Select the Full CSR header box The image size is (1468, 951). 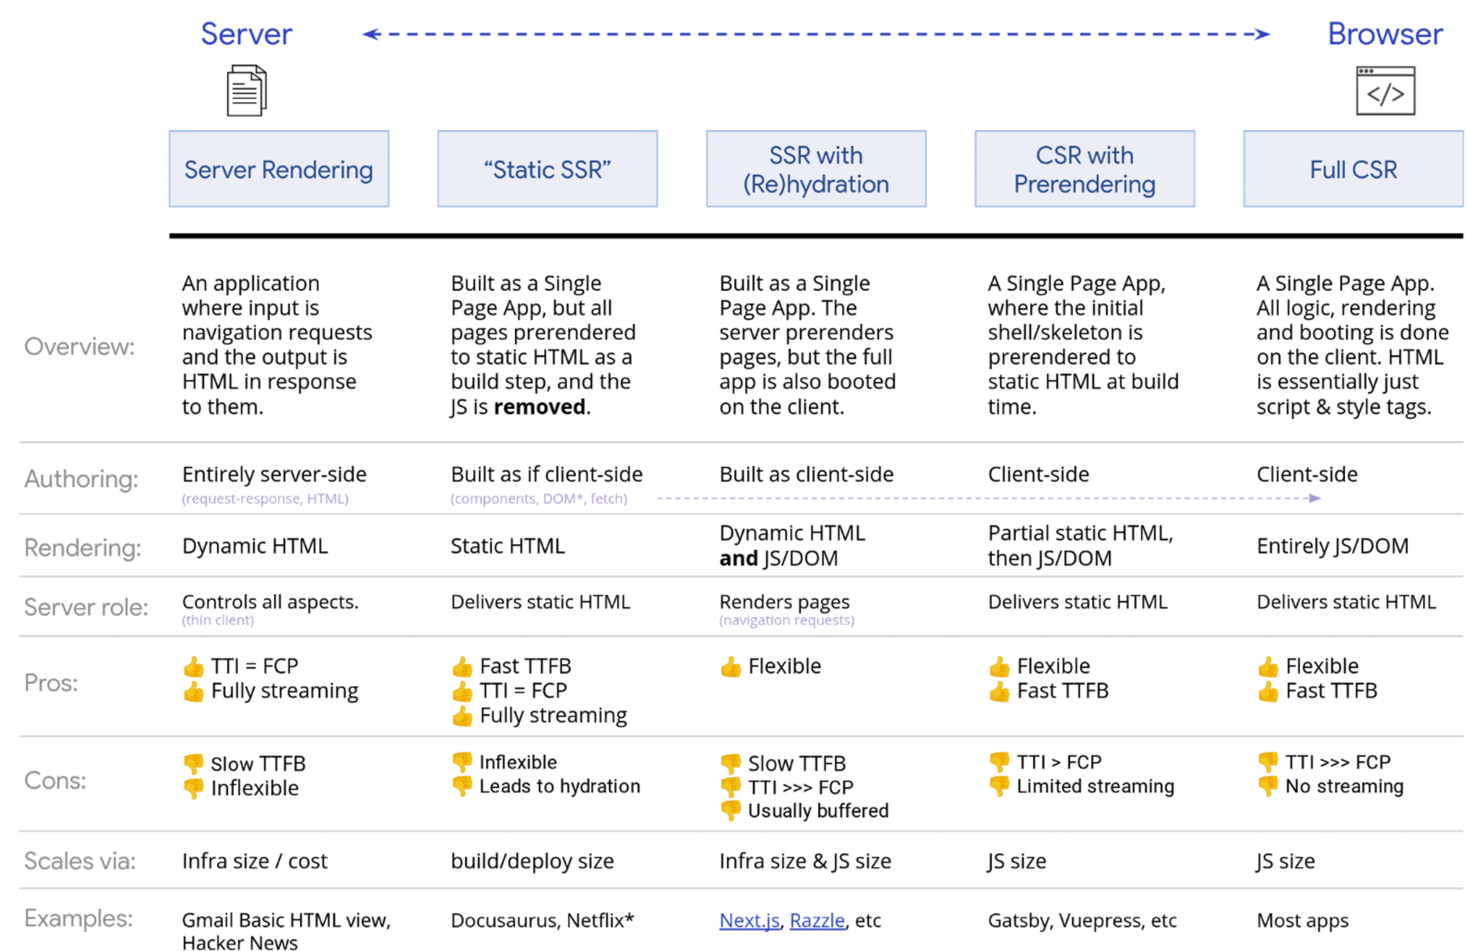[1353, 169]
